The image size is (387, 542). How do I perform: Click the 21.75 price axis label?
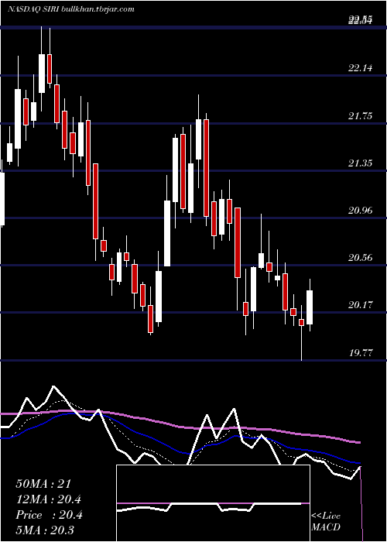(x=361, y=116)
